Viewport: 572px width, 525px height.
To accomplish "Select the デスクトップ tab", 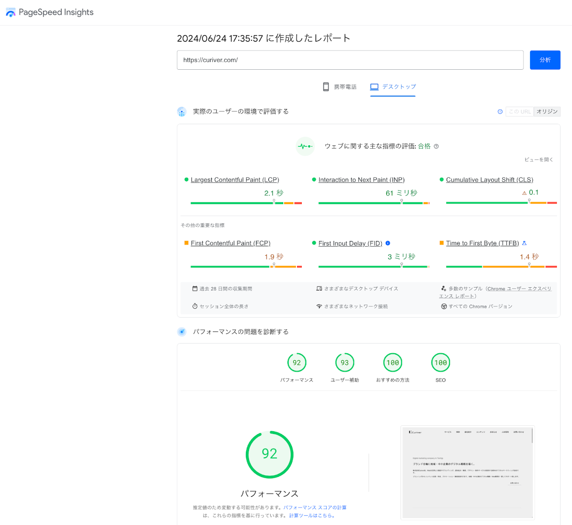I will (393, 87).
